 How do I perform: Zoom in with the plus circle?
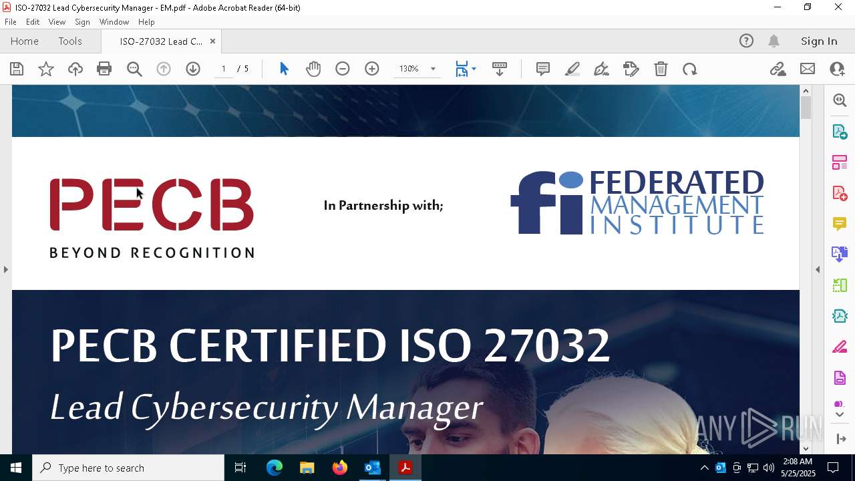pos(372,69)
